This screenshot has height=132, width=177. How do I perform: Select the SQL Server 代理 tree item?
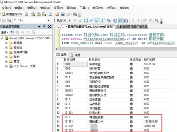[24, 66]
